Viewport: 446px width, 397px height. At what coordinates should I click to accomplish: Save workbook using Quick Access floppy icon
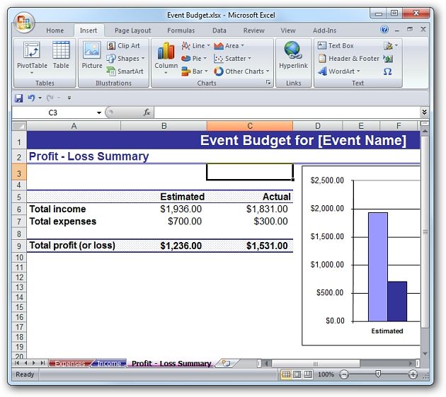pyautogui.click(x=19, y=98)
